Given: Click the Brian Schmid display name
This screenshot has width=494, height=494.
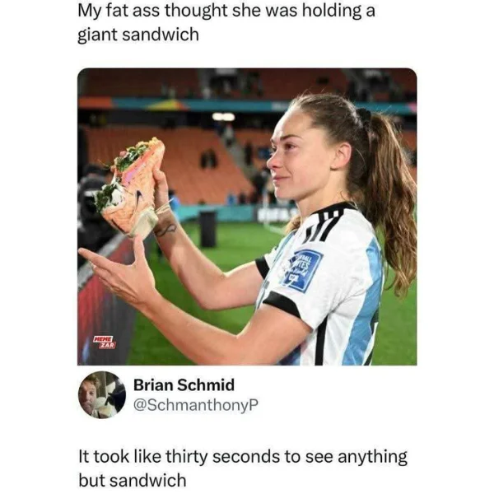Looking at the screenshot, I should point(184,385).
